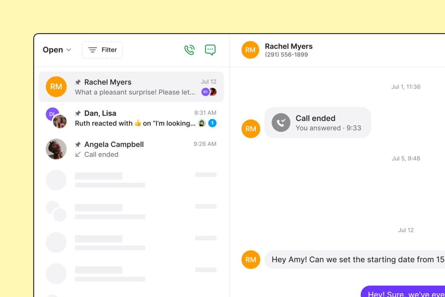
Task: Click the Rachel Myers name in chat header
Action: (288, 46)
